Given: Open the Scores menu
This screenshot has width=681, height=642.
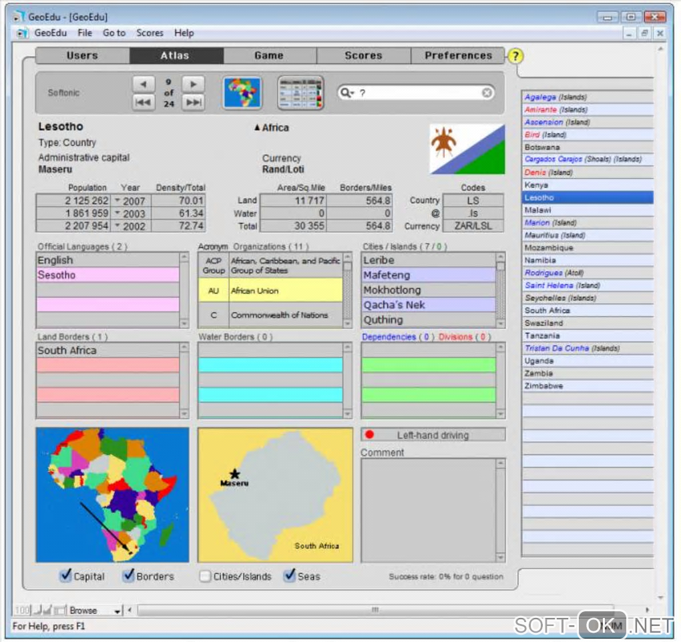Looking at the screenshot, I should point(150,33).
